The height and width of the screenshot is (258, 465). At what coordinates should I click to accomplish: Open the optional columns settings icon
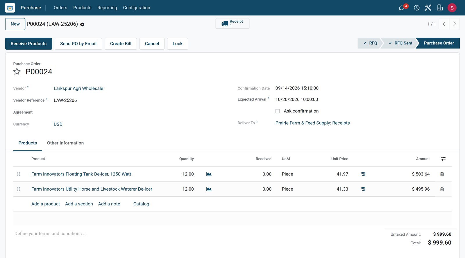(x=443, y=159)
